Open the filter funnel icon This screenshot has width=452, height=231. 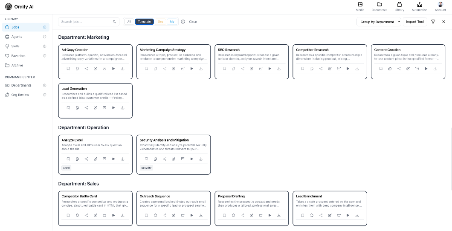click(433, 22)
